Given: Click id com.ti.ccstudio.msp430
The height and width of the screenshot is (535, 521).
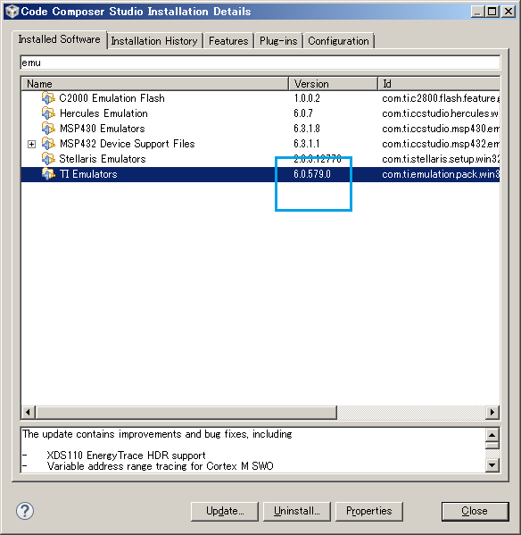Looking at the screenshot, I should (441, 129).
